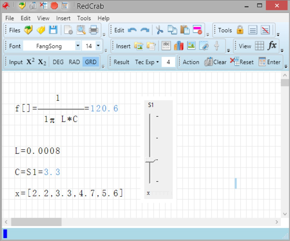Image resolution: width=290 pixels, height=241 pixels.
Task: Click the calculator icon in title bar
Action: 65,6
